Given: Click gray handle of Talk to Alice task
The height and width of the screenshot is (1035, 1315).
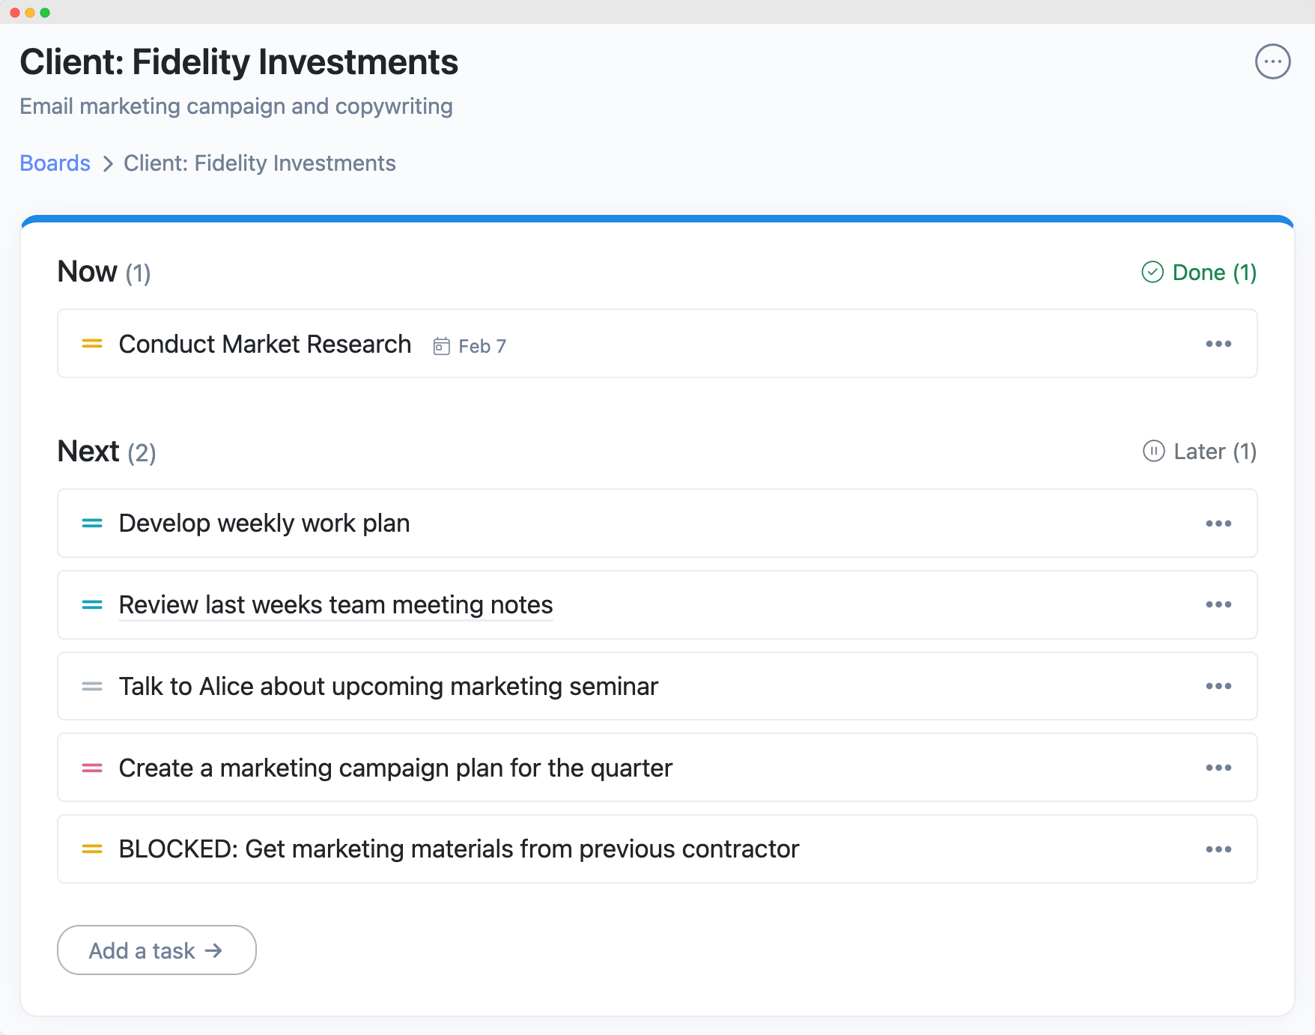Looking at the screenshot, I should 92,686.
